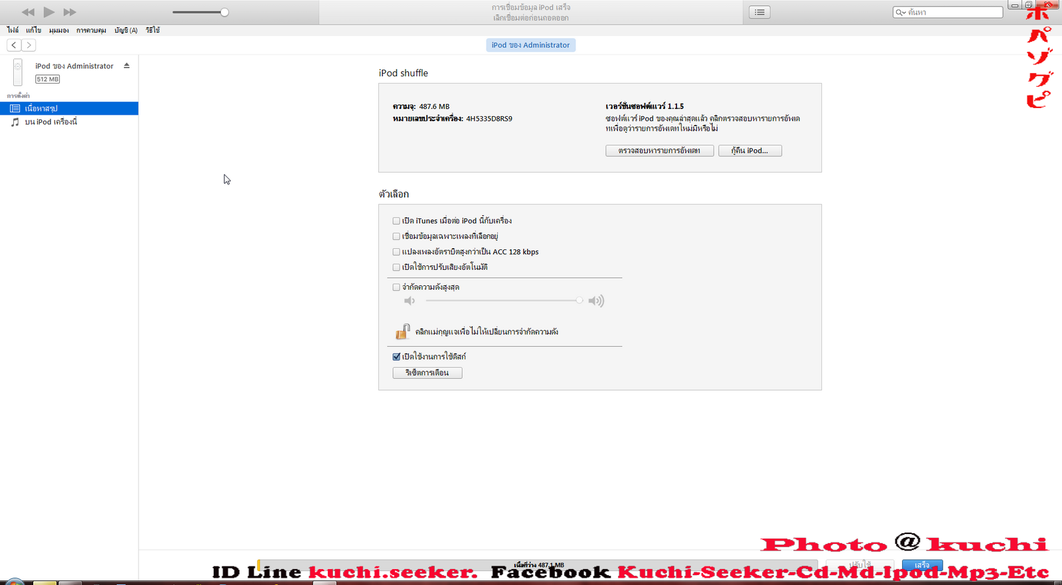The image size is (1062, 585).
Task: Open the วิธีใช้ menu
Action: [153, 30]
